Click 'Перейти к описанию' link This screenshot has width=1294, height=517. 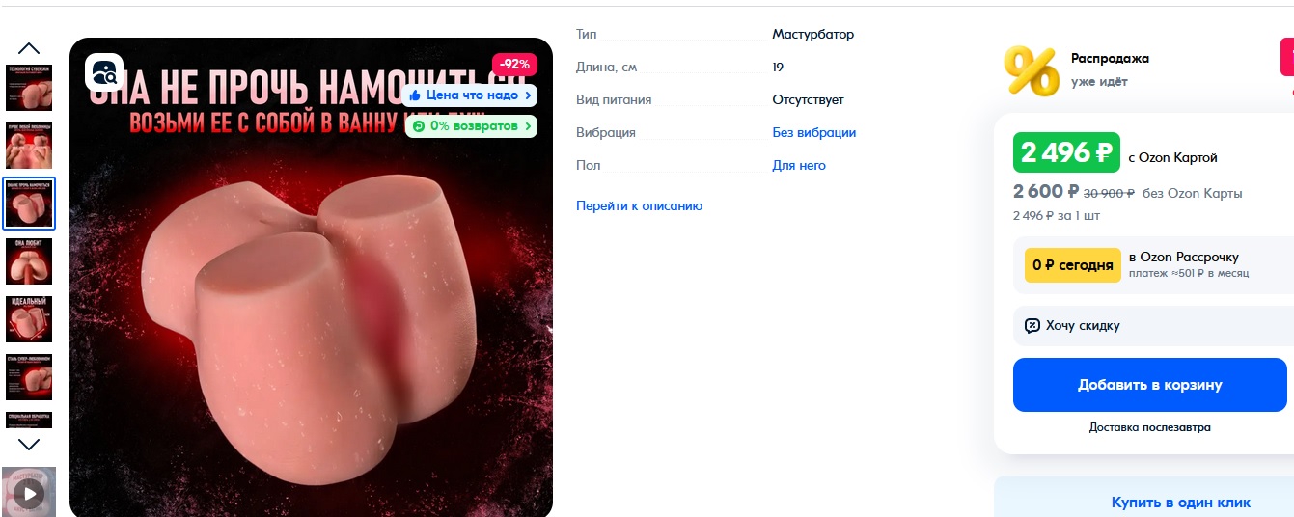click(x=639, y=205)
